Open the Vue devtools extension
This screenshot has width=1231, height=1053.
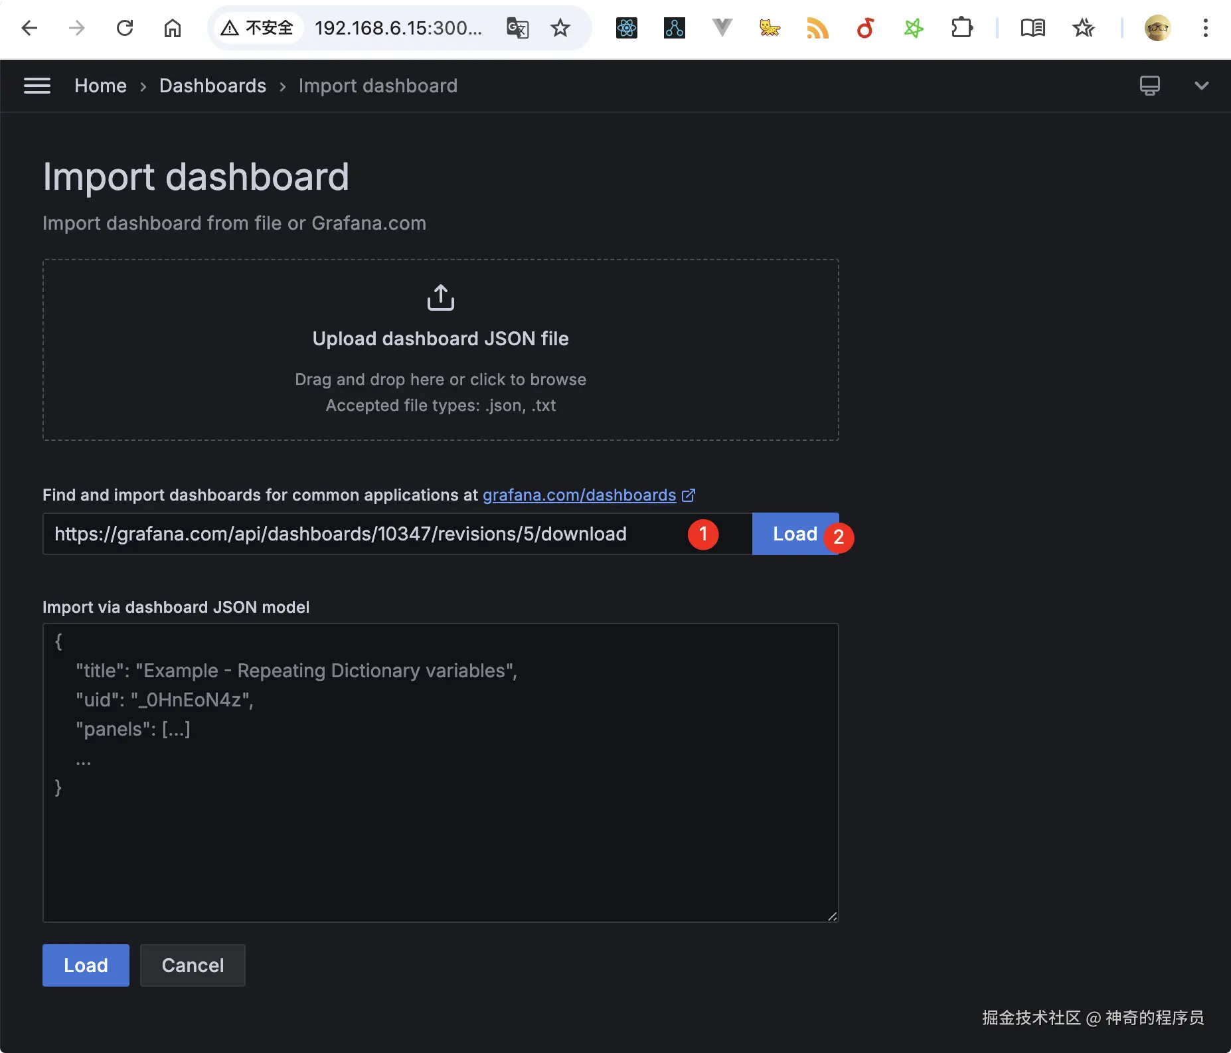(722, 28)
